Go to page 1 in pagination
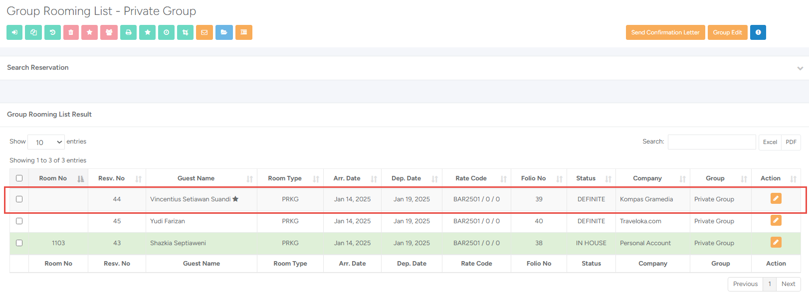This screenshot has width=809, height=295. coord(770,284)
